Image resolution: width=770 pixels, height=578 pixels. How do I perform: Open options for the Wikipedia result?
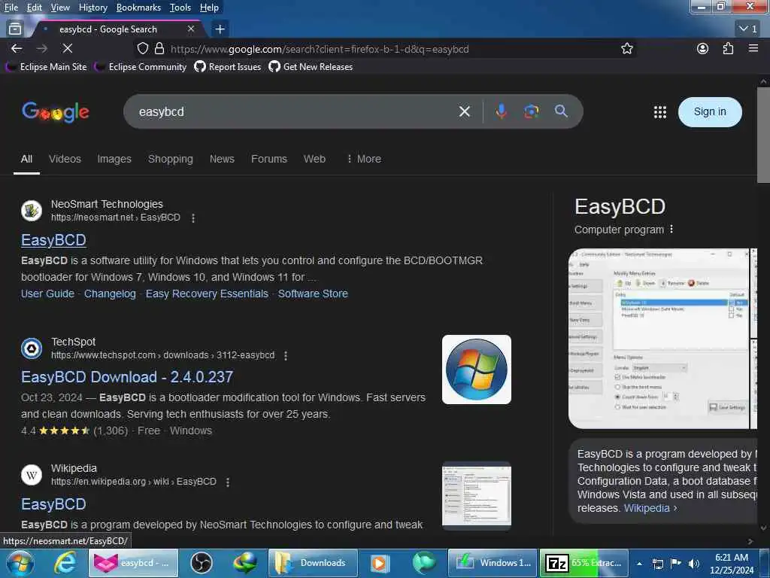point(227,482)
